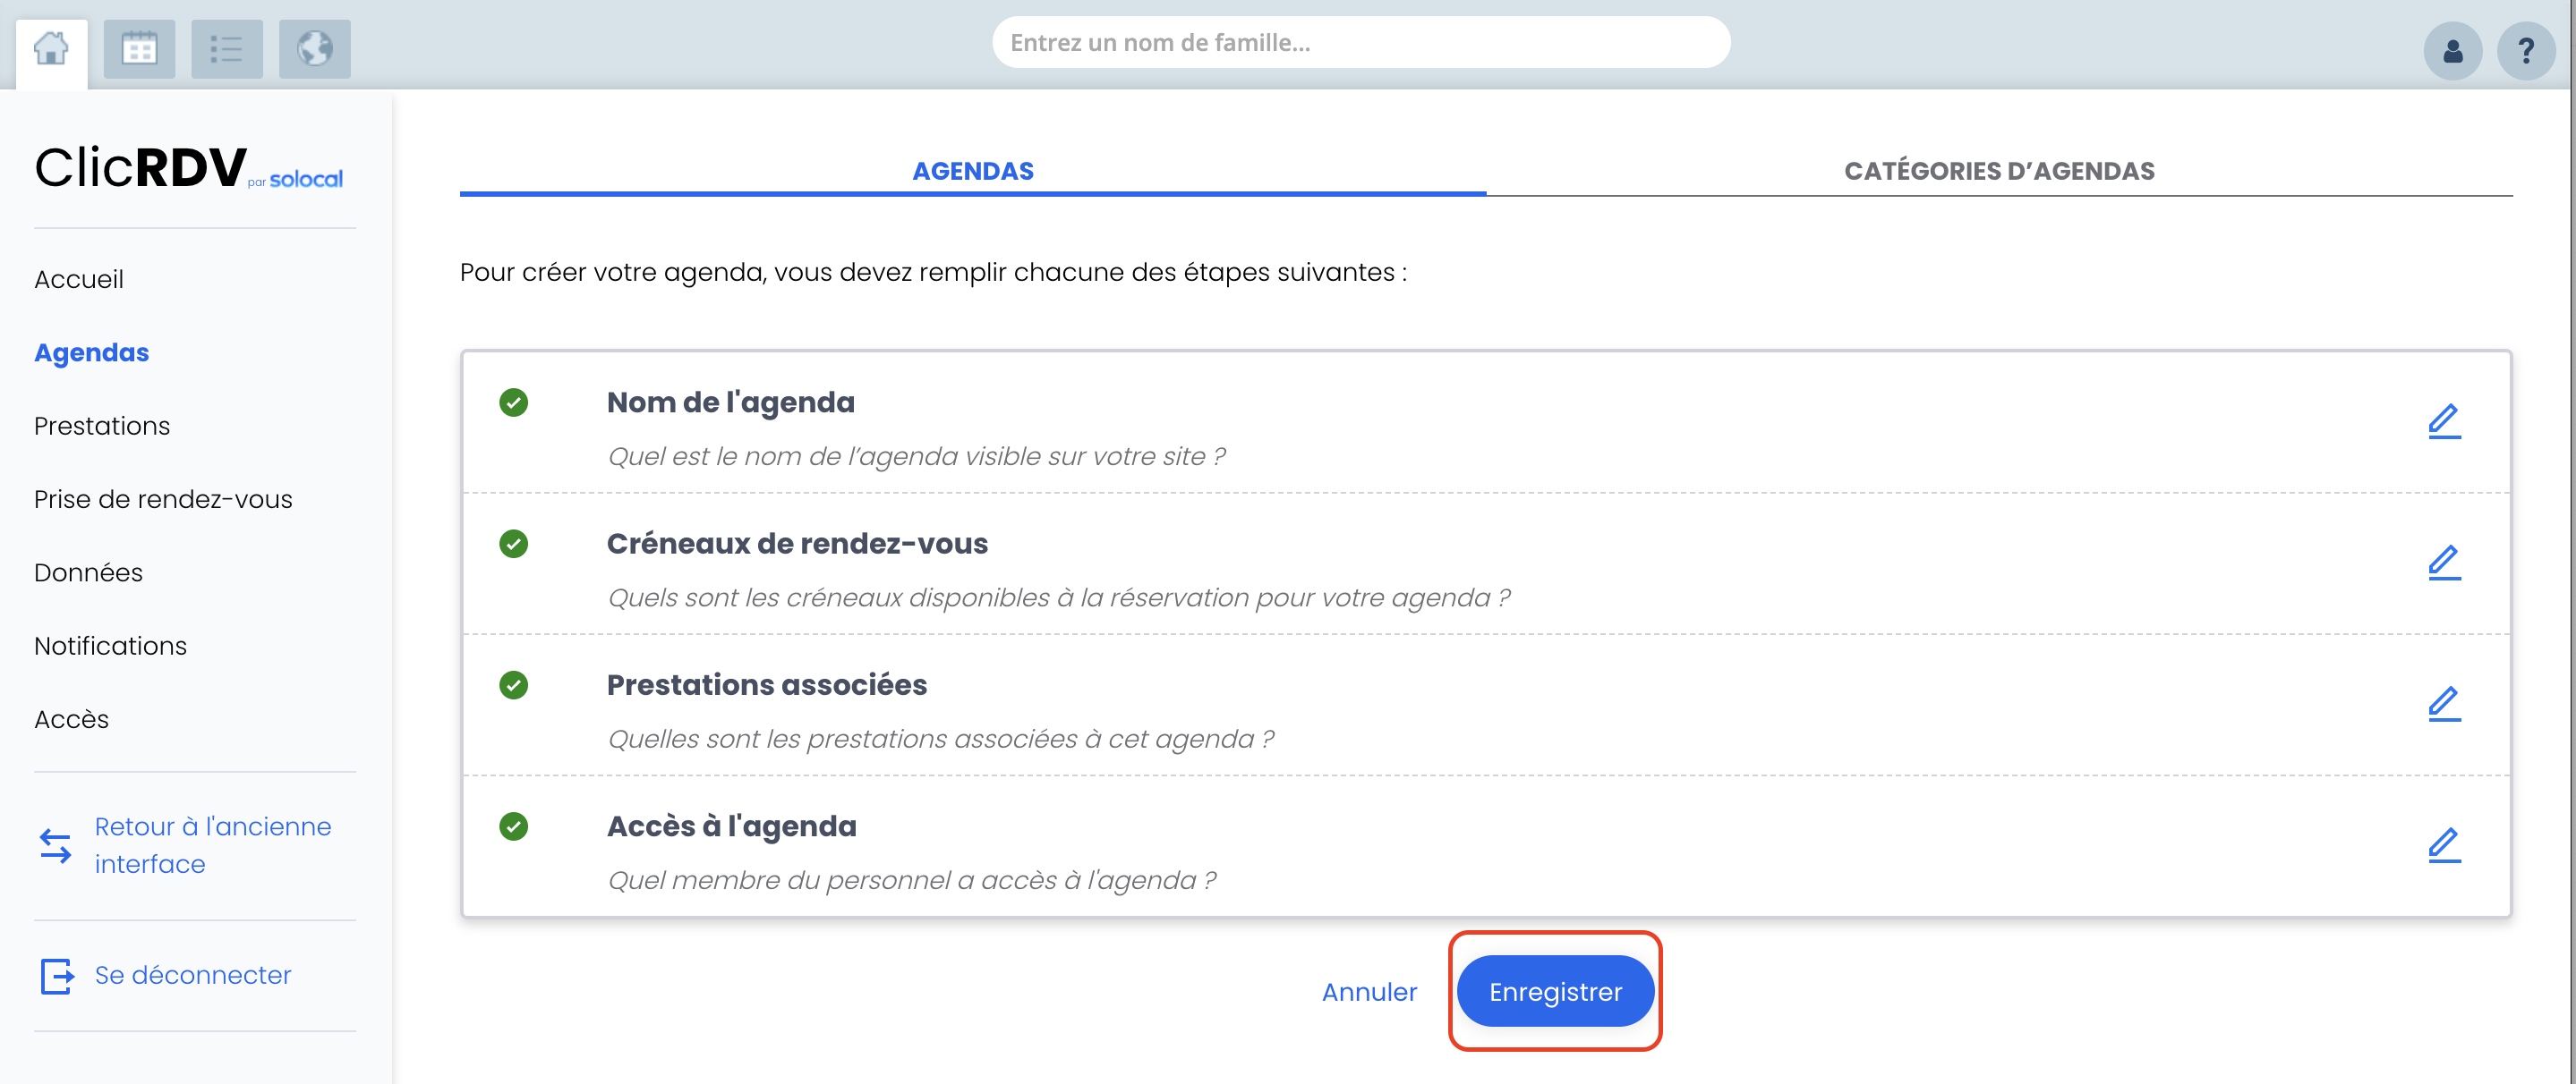Open the list view icon
This screenshot has width=2576, height=1084.
click(x=227, y=49)
